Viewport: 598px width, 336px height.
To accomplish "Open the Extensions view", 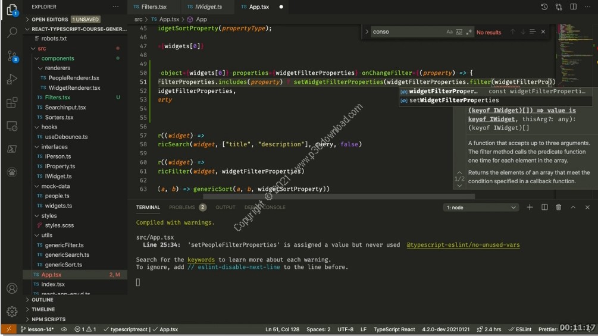I will [x=12, y=102].
